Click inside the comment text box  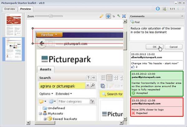tap(157, 33)
